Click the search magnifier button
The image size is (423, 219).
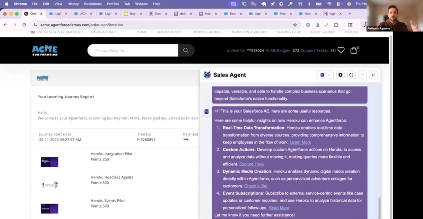click(186, 50)
